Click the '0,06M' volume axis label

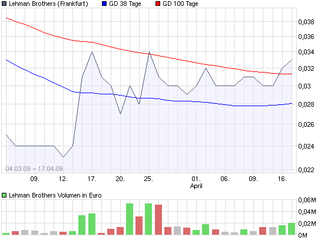point(307,200)
